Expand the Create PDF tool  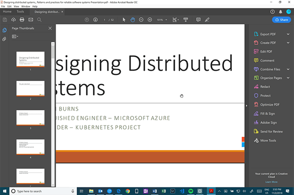click(x=288, y=43)
